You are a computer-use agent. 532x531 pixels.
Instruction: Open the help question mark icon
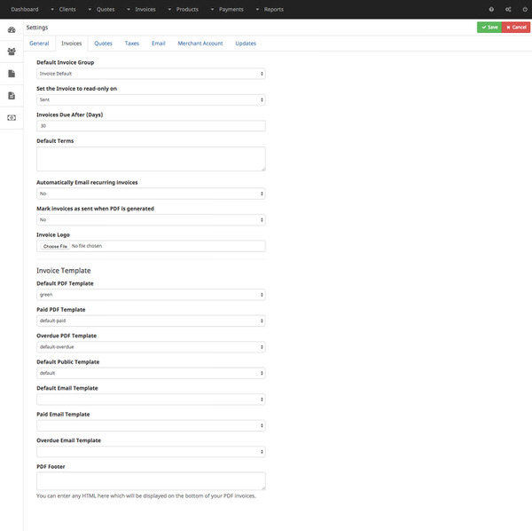(x=491, y=10)
